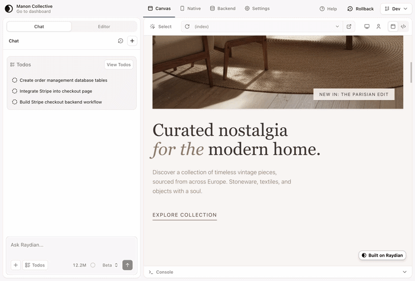Open the Beta model selector

(x=110, y=265)
